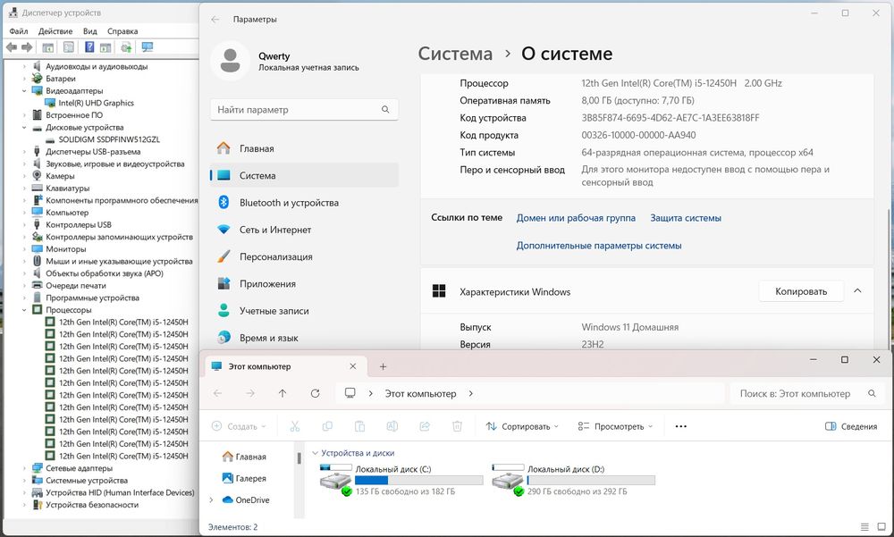Click the Найти параметр search field

(304, 109)
